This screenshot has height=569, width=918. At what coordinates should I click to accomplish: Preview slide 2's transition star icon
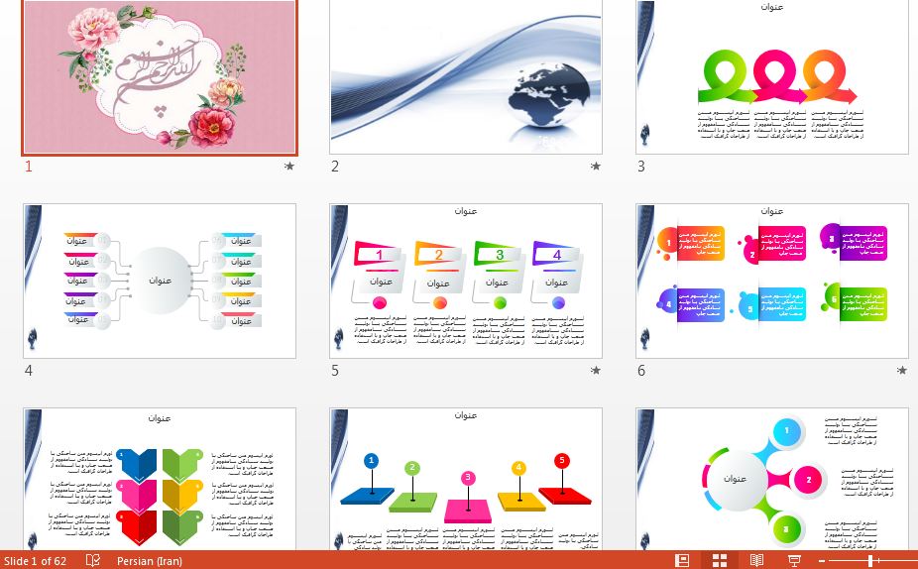point(596,167)
